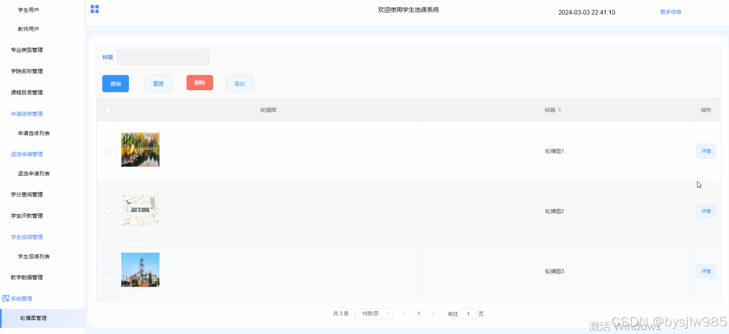The height and width of the screenshot is (334, 729).
Task: Toggle the select-all checkbox in table header
Action: click(108, 110)
